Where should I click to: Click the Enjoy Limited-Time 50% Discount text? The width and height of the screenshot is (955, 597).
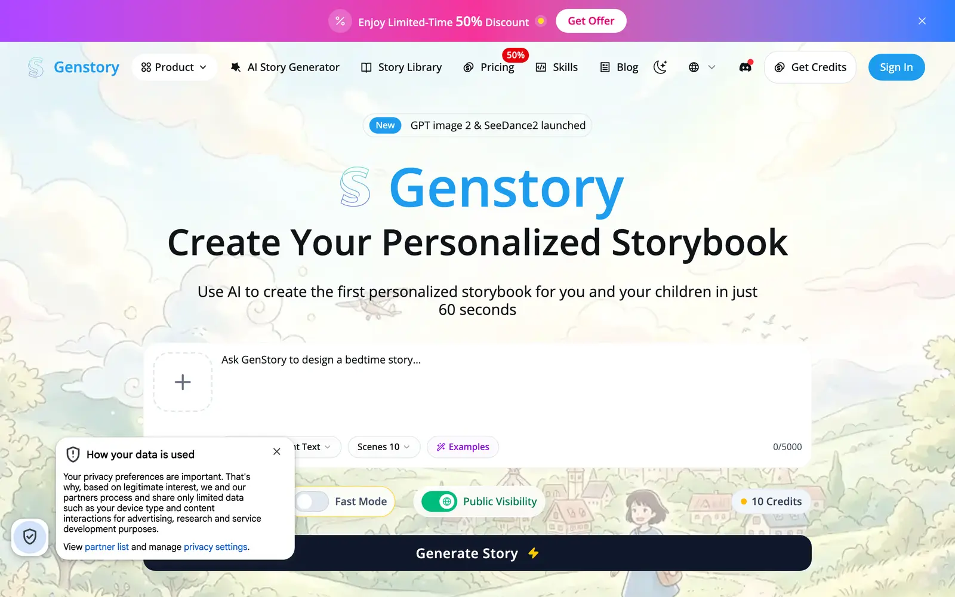click(x=443, y=22)
